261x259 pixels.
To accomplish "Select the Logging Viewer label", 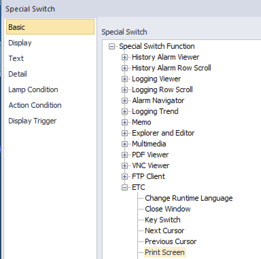I will pyautogui.click(x=156, y=79).
